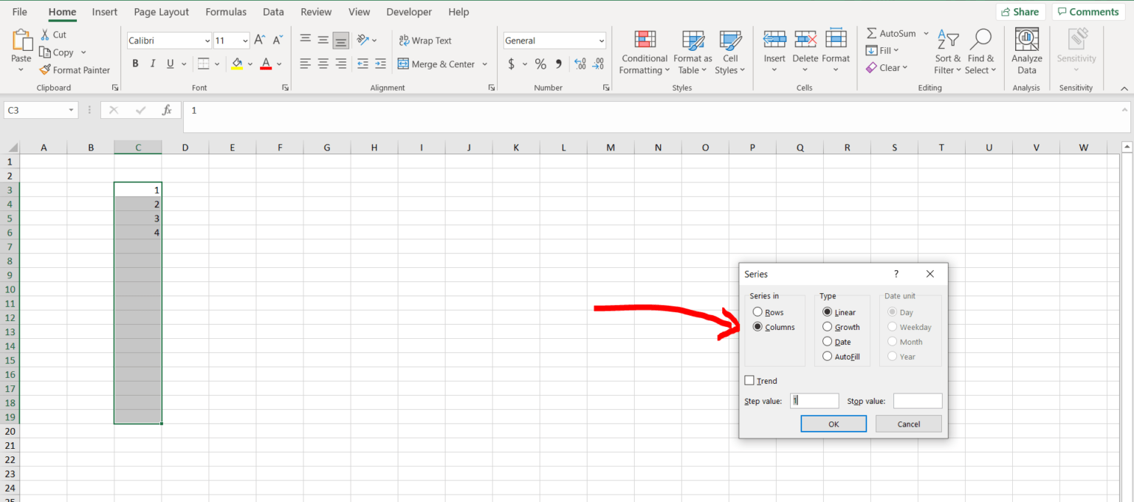Click the Format Painter icon

[x=44, y=69]
